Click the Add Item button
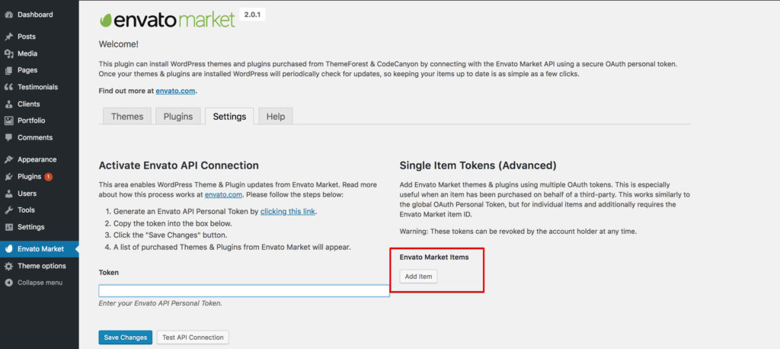Screen dimensions: 780x349 (418, 277)
